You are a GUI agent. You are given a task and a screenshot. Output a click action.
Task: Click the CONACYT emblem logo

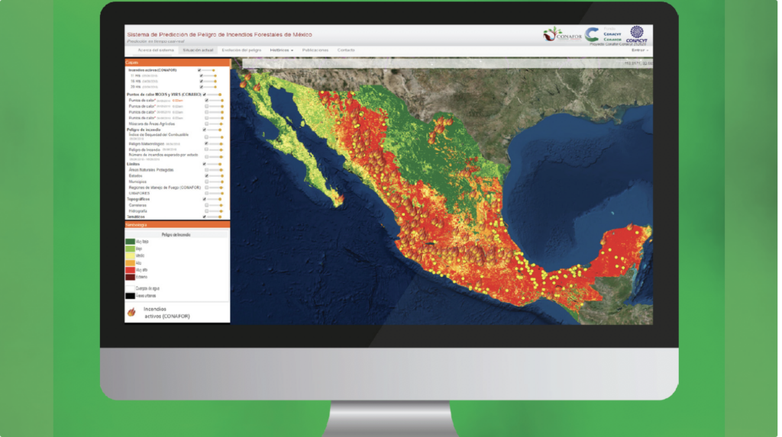(636, 34)
